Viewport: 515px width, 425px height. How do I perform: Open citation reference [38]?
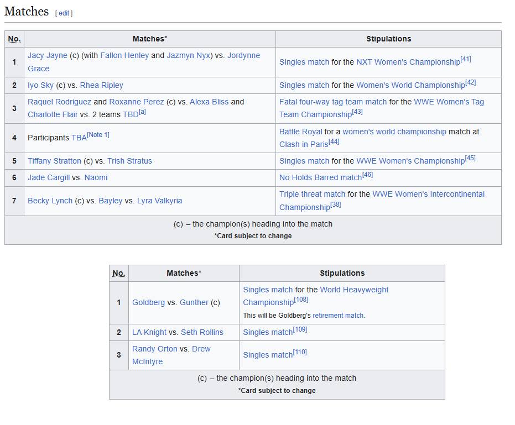tap(336, 205)
